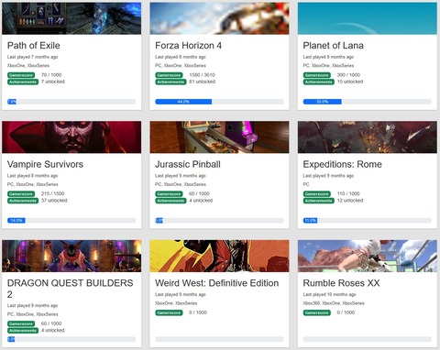Click the '15 unlocked' achievements text

click(x=350, y=82)
